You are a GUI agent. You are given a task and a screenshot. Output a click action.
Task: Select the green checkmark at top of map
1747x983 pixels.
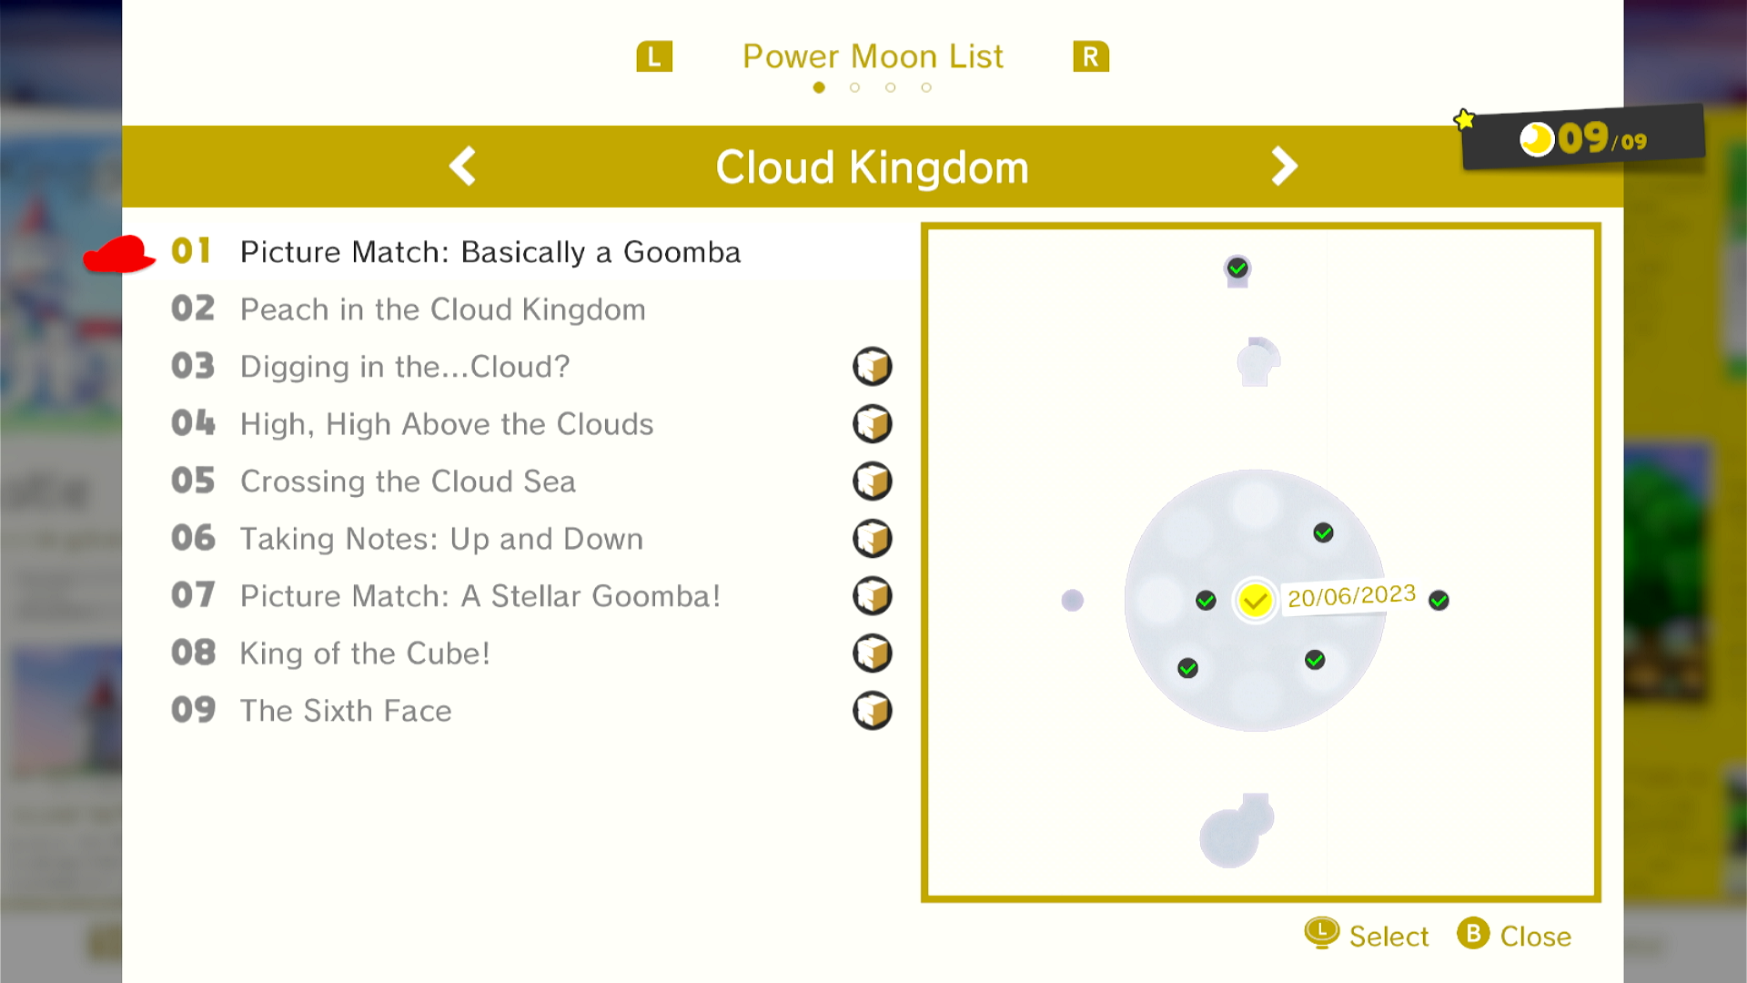pyautogui.click(x=1237, y=269)
